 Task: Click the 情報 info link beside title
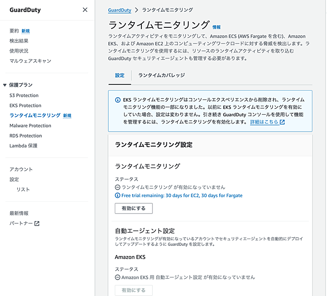pyautogui.click(x=217, y=27)
